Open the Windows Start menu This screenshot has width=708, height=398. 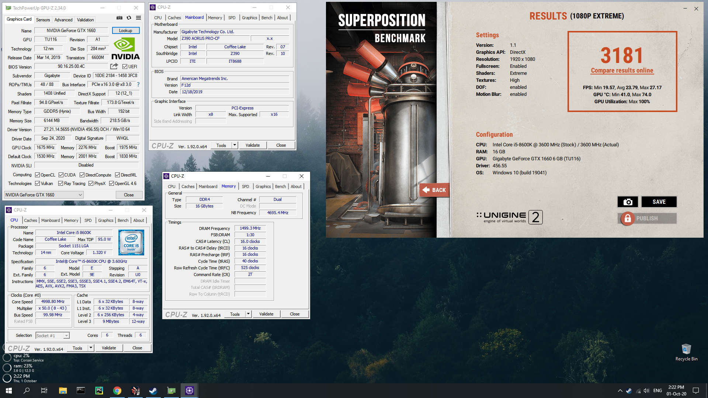click(x=9, y=391)
